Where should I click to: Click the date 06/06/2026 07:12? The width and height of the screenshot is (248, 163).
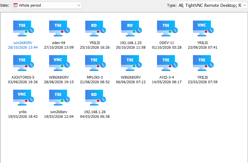point(131,82)
